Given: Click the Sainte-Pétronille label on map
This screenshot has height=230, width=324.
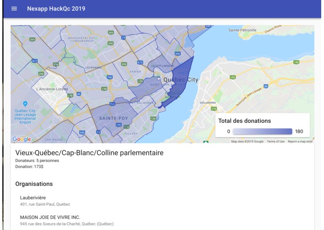Looking at the screenshot, I should pos(242,30).
